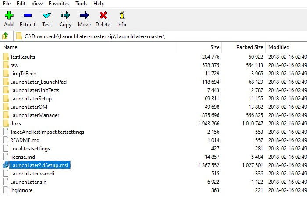
Task: Click the LinqToFeed folder name
Action: click(x=23, y=74)
